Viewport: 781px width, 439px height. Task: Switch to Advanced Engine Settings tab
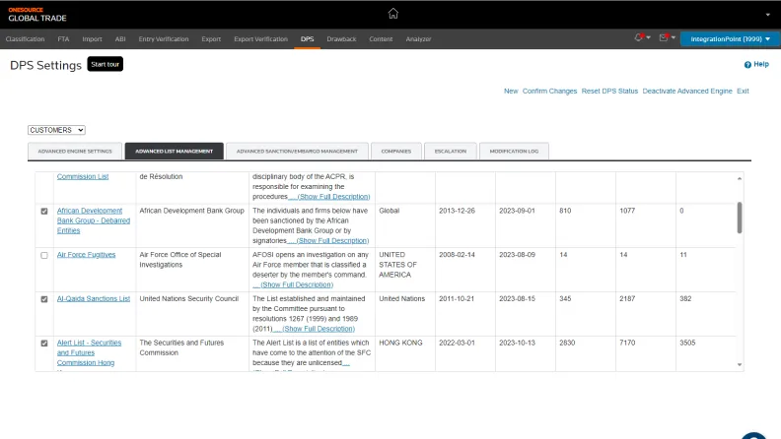(x=75, y=152)
